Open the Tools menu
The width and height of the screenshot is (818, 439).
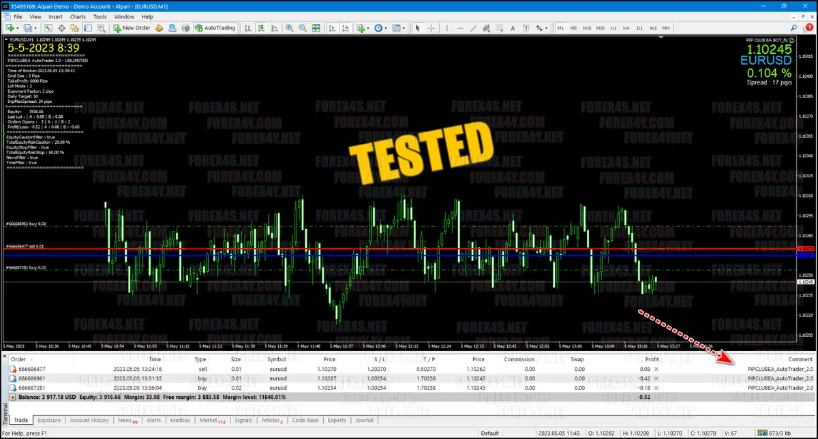(100, 16)
